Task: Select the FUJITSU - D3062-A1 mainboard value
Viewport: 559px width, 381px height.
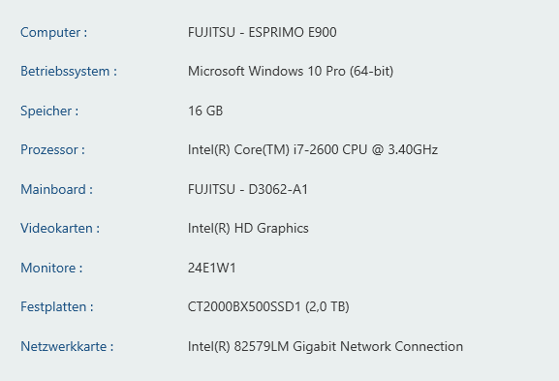Action: 248,189
